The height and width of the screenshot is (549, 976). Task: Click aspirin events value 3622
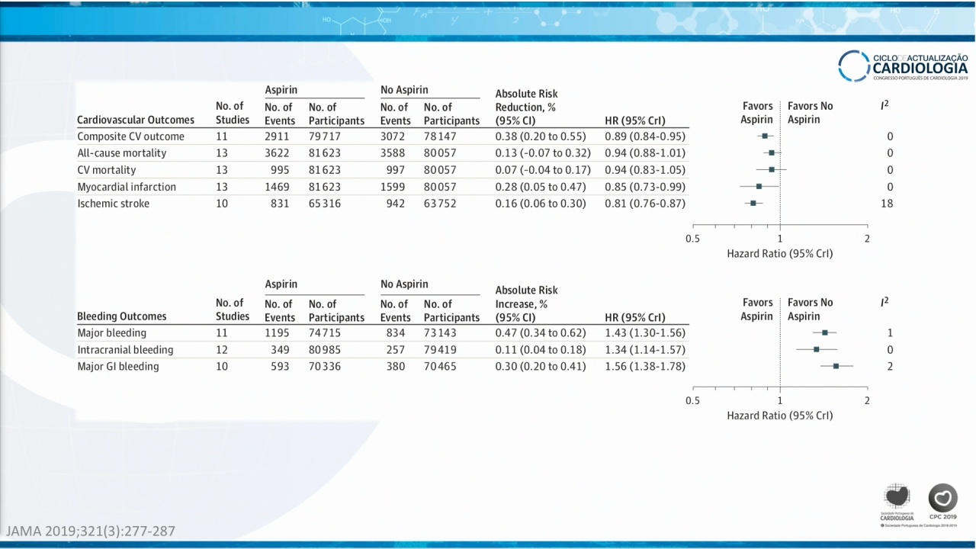tap(278, 153)
